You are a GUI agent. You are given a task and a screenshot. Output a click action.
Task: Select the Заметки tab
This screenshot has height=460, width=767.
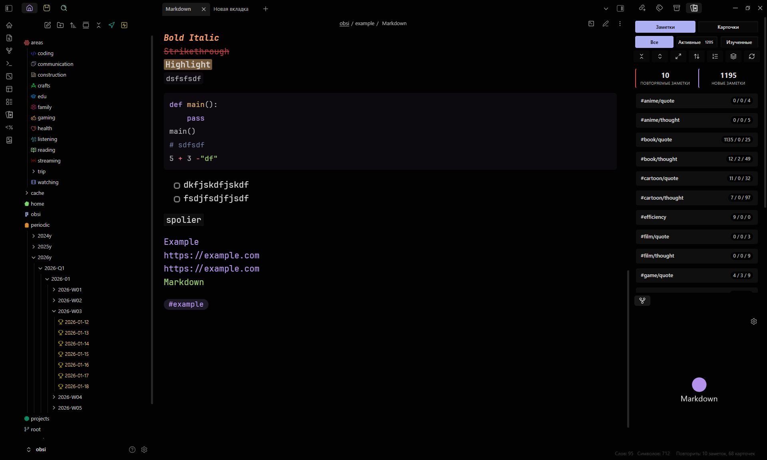coord(665,27)
